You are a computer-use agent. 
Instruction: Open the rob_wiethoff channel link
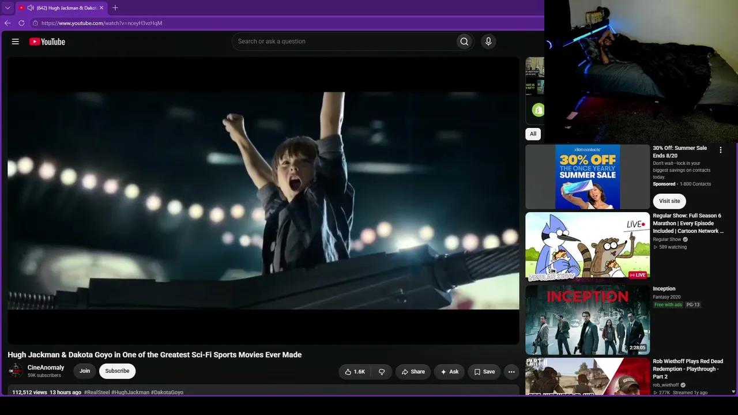[666, 385]
